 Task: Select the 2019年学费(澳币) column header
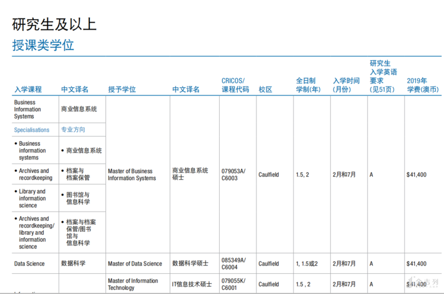[x=423, y=85]
